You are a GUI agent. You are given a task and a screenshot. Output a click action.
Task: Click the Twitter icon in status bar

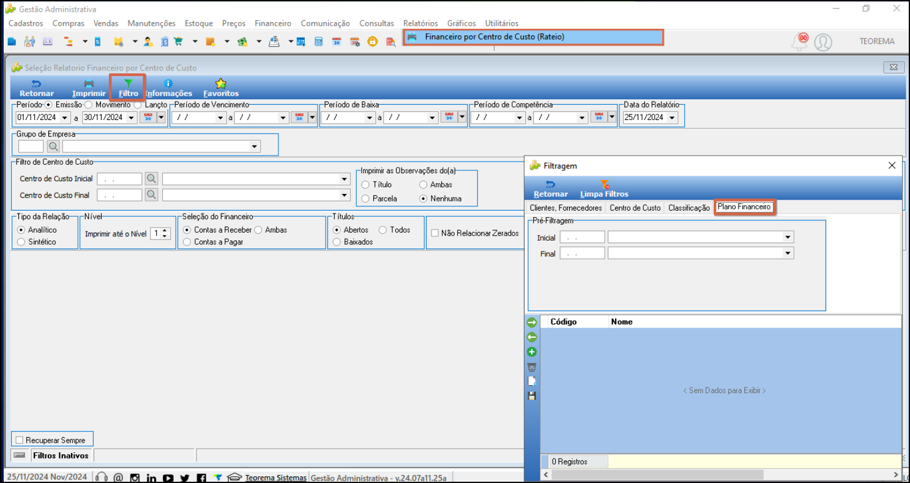[x=185, y=477]
